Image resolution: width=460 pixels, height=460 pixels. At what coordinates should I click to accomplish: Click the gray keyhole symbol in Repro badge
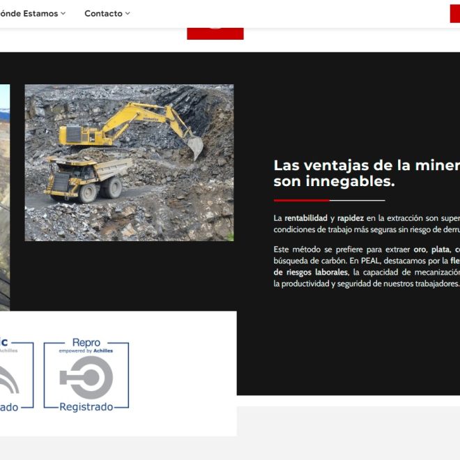[x=86, y=378]
